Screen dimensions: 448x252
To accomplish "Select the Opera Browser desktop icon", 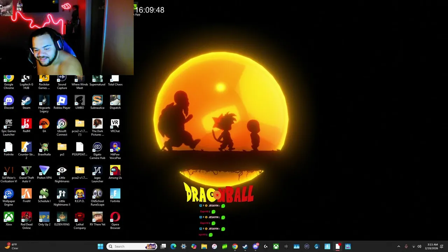I will click(x=115, y=221).
